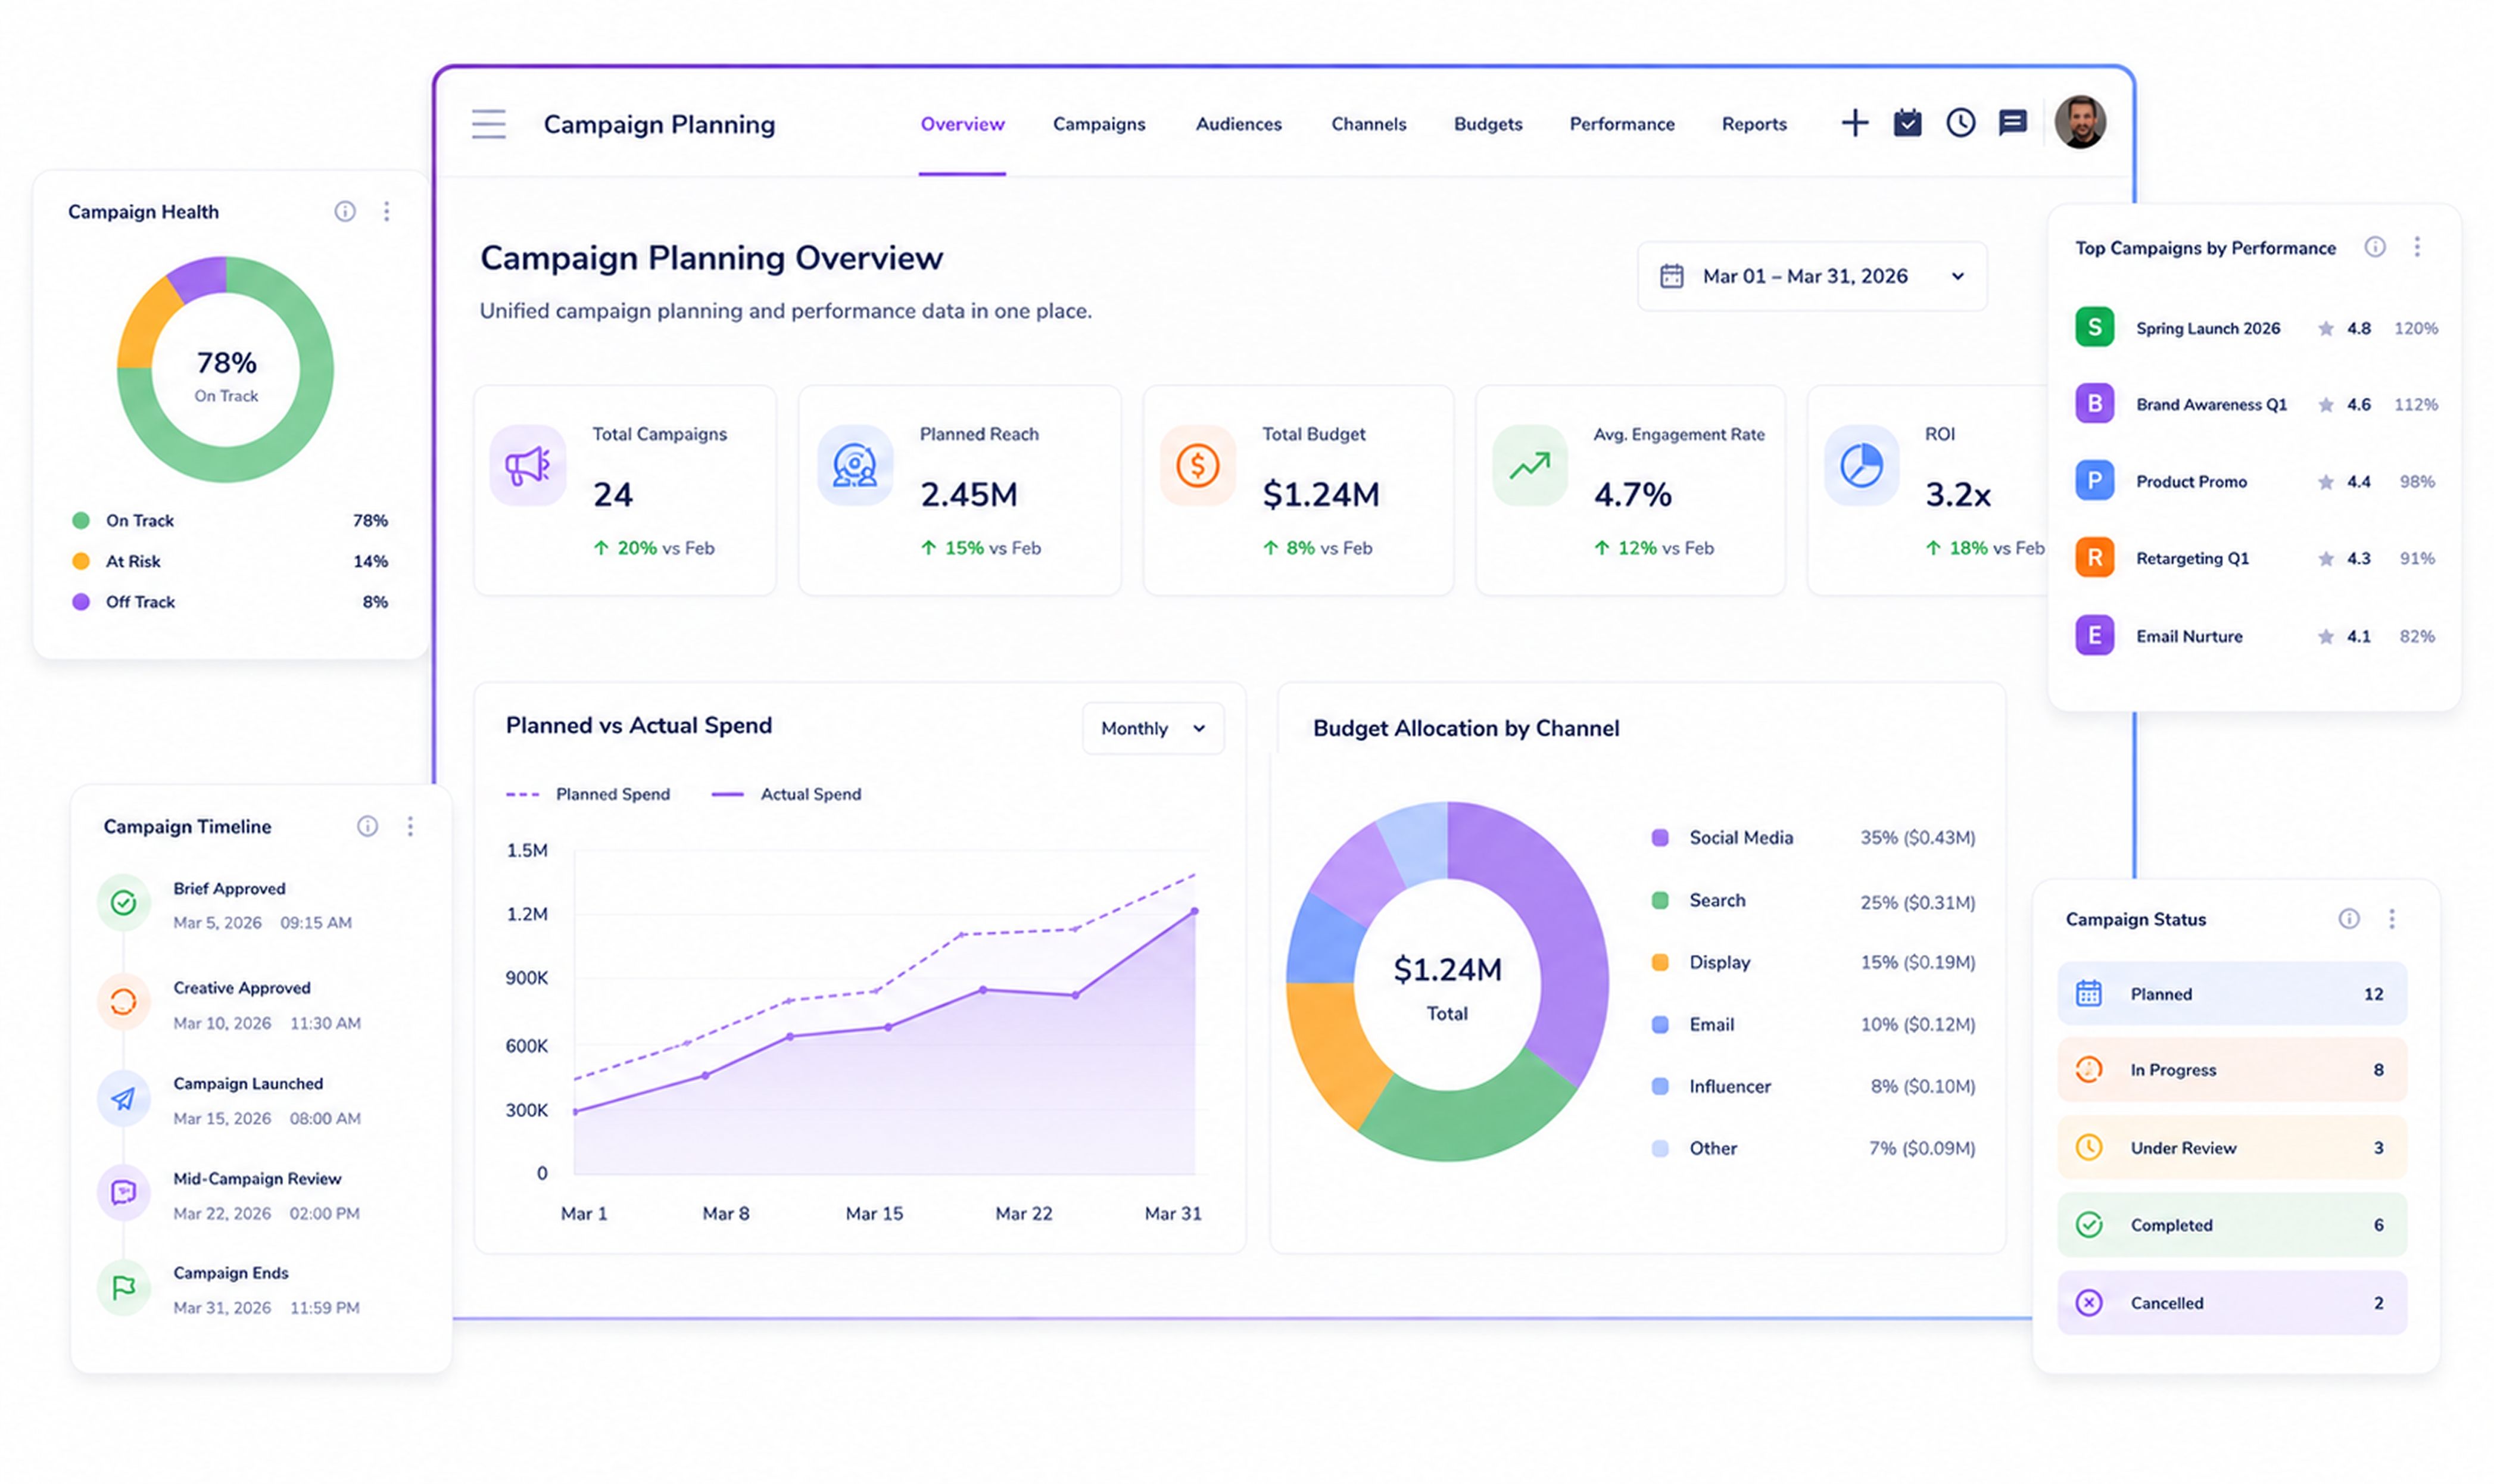Image resolution: width=2494 pixels, height=1484 pixels.
Task: Open Top Campaigns more options menu
Action: click(2416, 247)
